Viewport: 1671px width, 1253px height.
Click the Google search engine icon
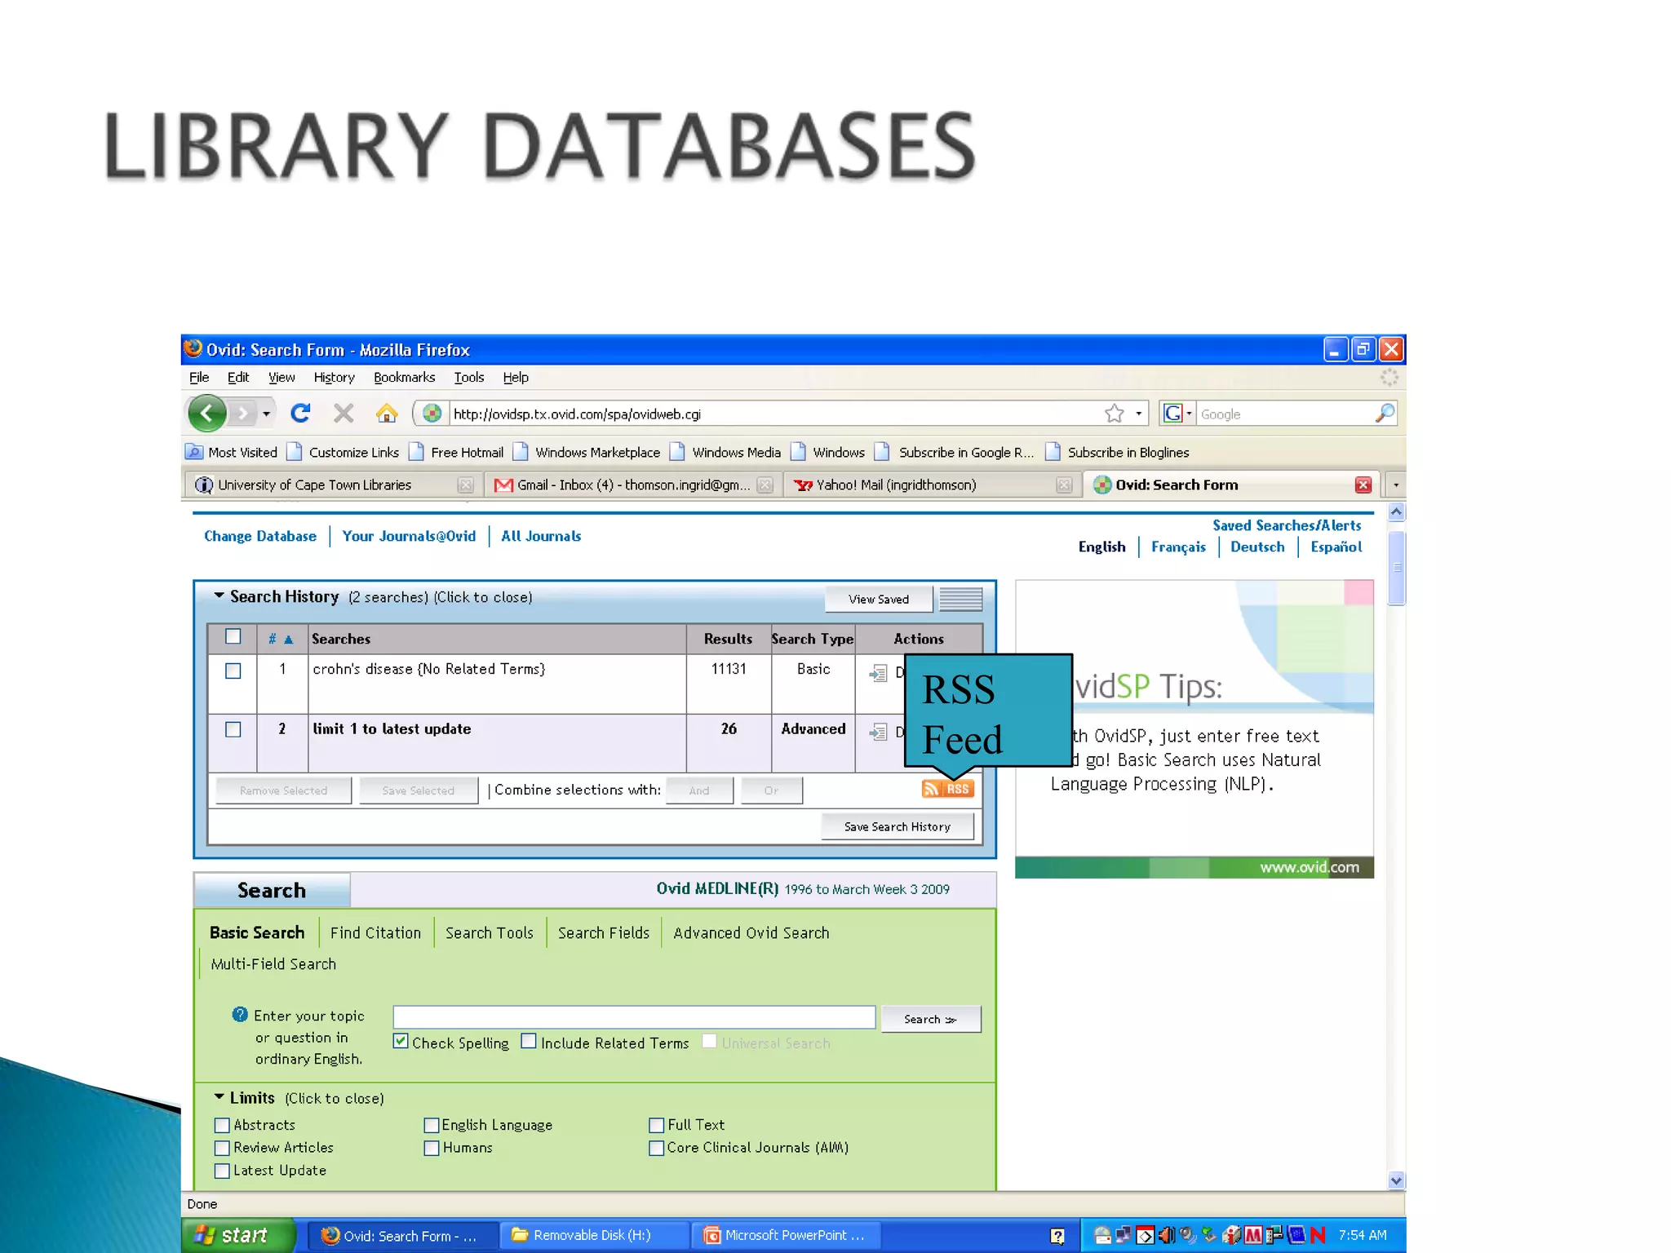pyautogui.click(x=1172, y=414)
